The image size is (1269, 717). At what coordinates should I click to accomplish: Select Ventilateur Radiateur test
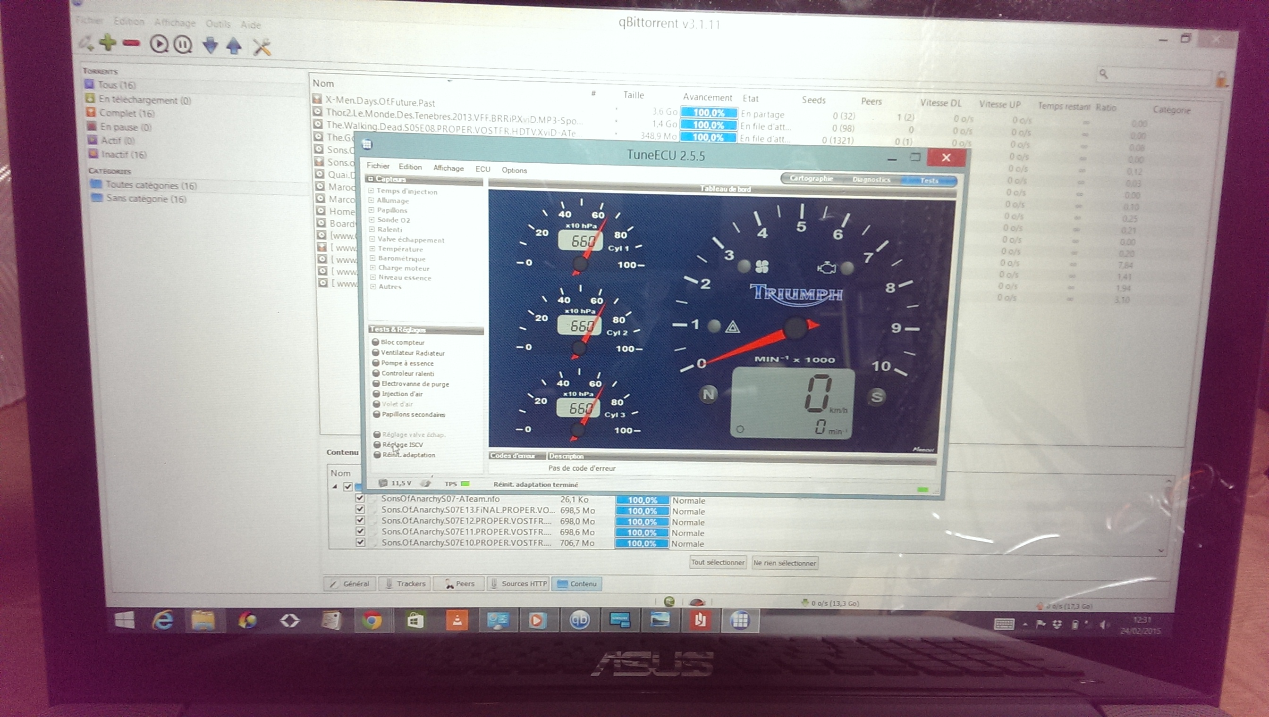click(x=375, y=352)
